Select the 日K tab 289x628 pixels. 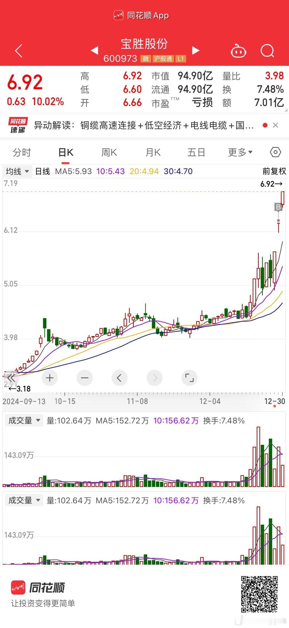coord(66,152)
